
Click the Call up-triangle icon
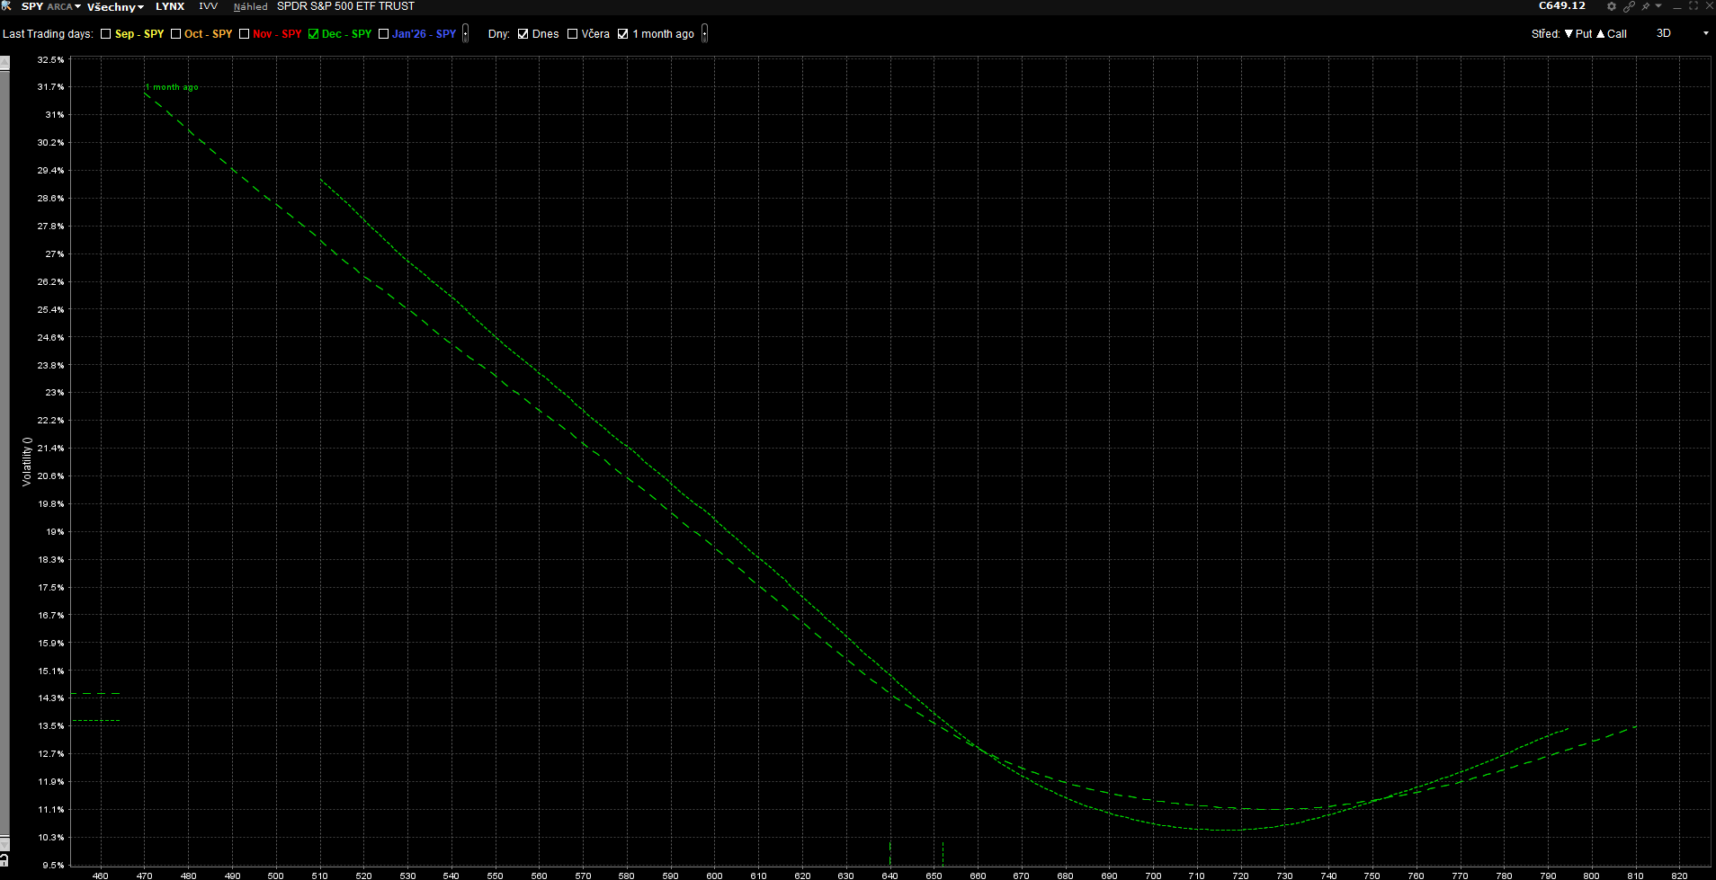click(x=1601, y=34)
